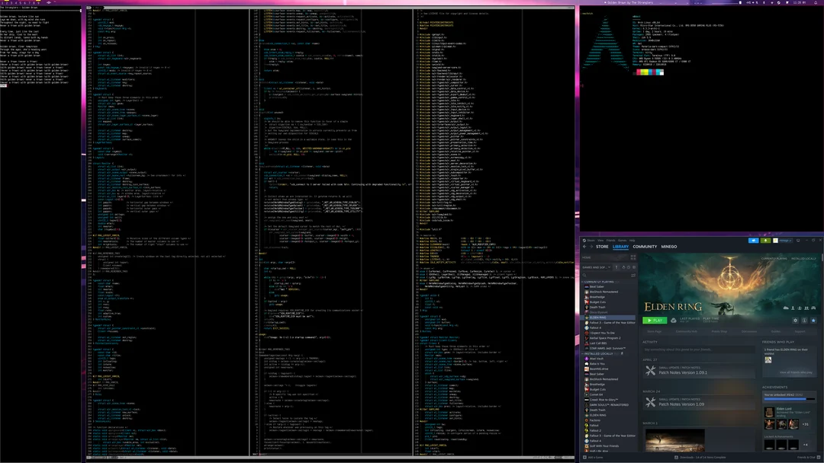The image size is (824, 463).
Task: Open the GAMES AND SOFTWARE filter dropdown
Action: coord(596,267)
